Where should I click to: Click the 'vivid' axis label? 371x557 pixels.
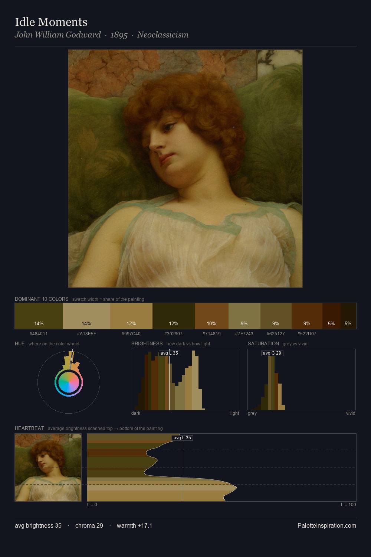[x=351, y=413]
